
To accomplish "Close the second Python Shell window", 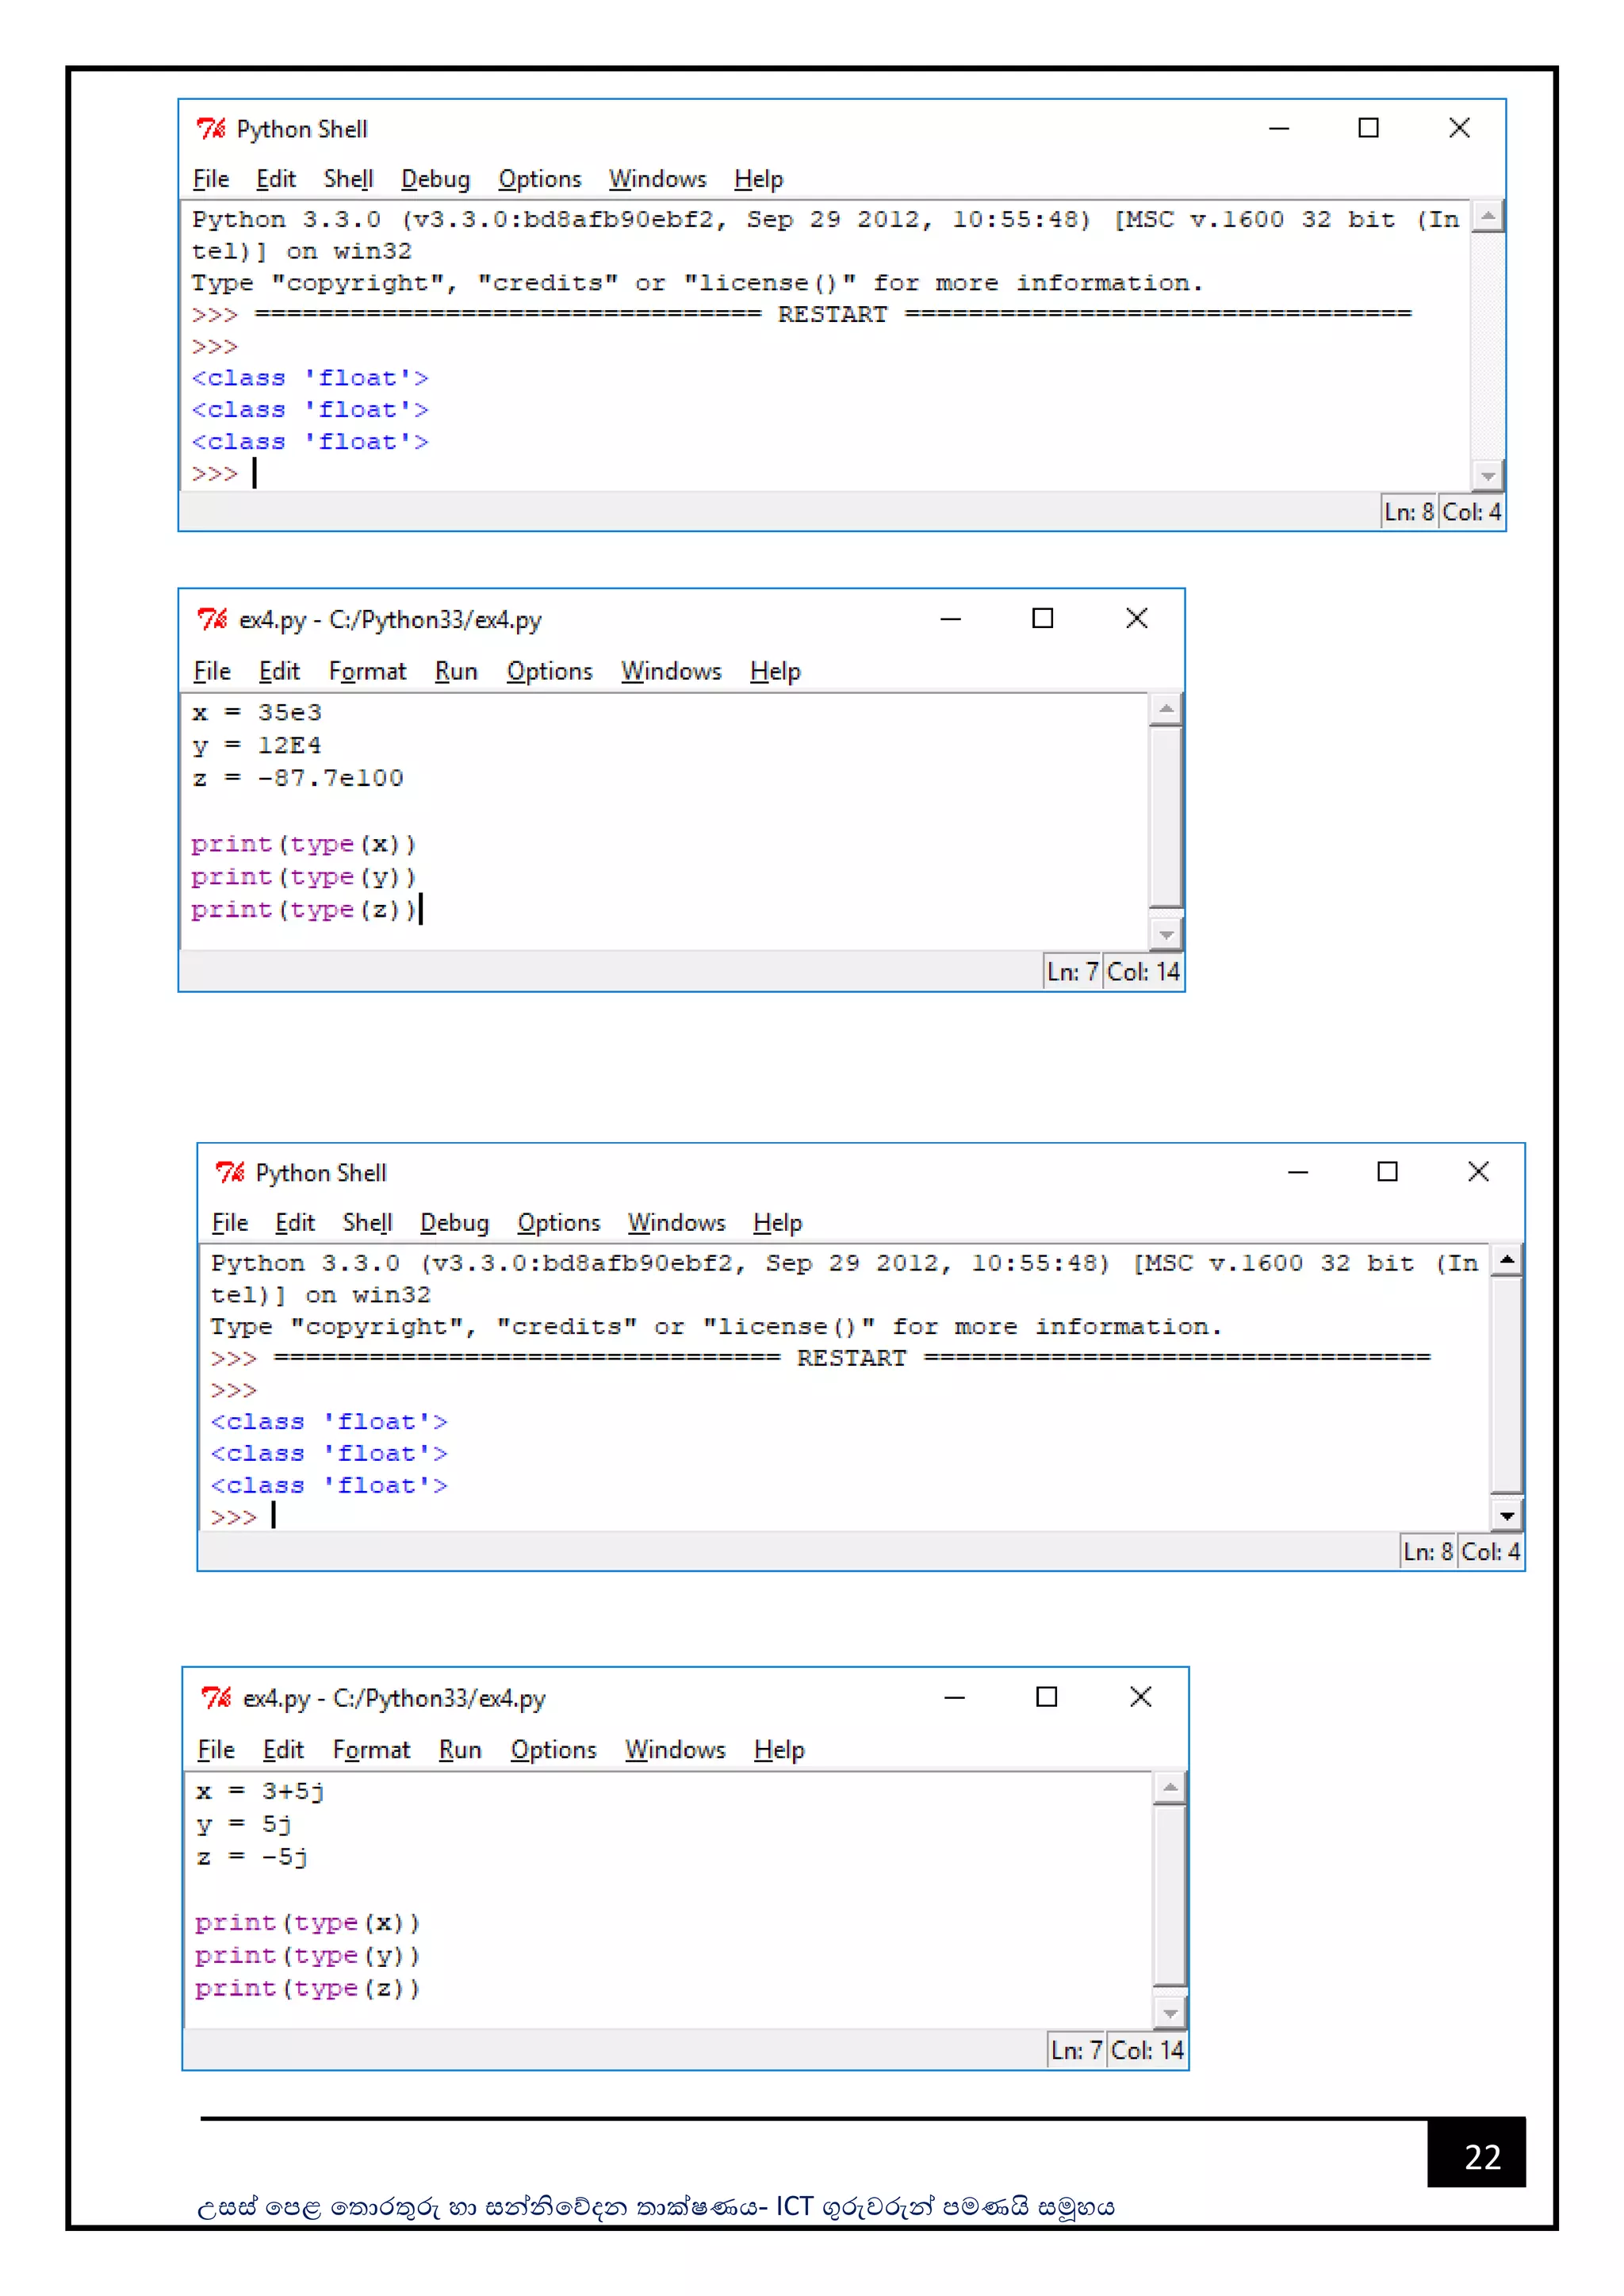I will pyautogui.click(x=1478, y=1171).
